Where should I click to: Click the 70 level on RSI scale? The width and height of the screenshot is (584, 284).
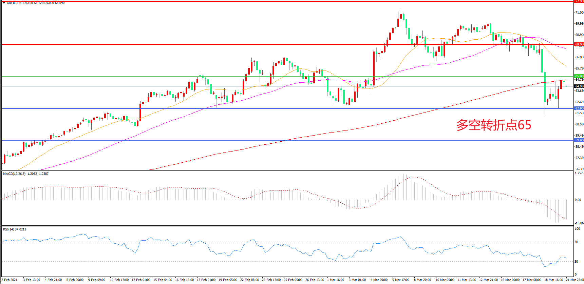click(576, 242)
